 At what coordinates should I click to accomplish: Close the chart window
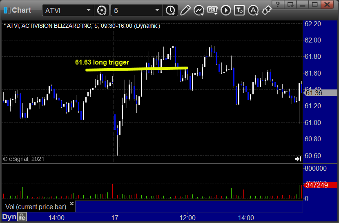pyautogui.click(x=327, y=4)
